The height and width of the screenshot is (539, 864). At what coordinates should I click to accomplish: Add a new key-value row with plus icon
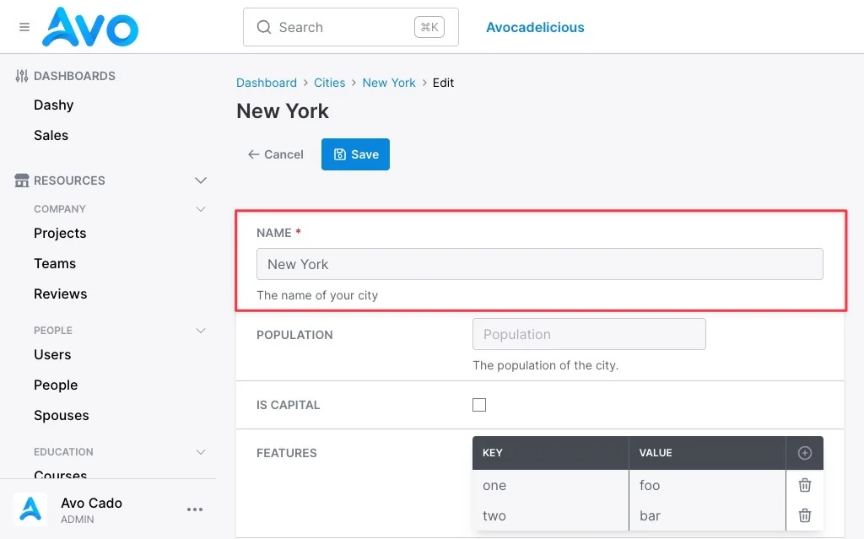tap(804, 452)
